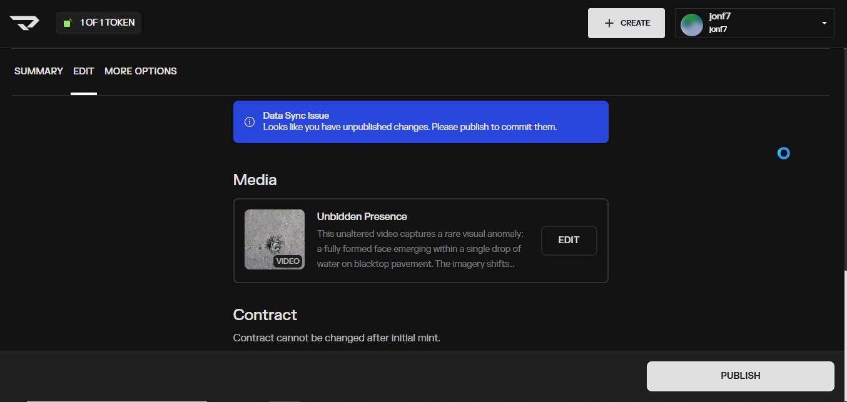The image size is (847, 402).
Task: Expand the jonf7 account dropdown arrow
Action: 824,23
